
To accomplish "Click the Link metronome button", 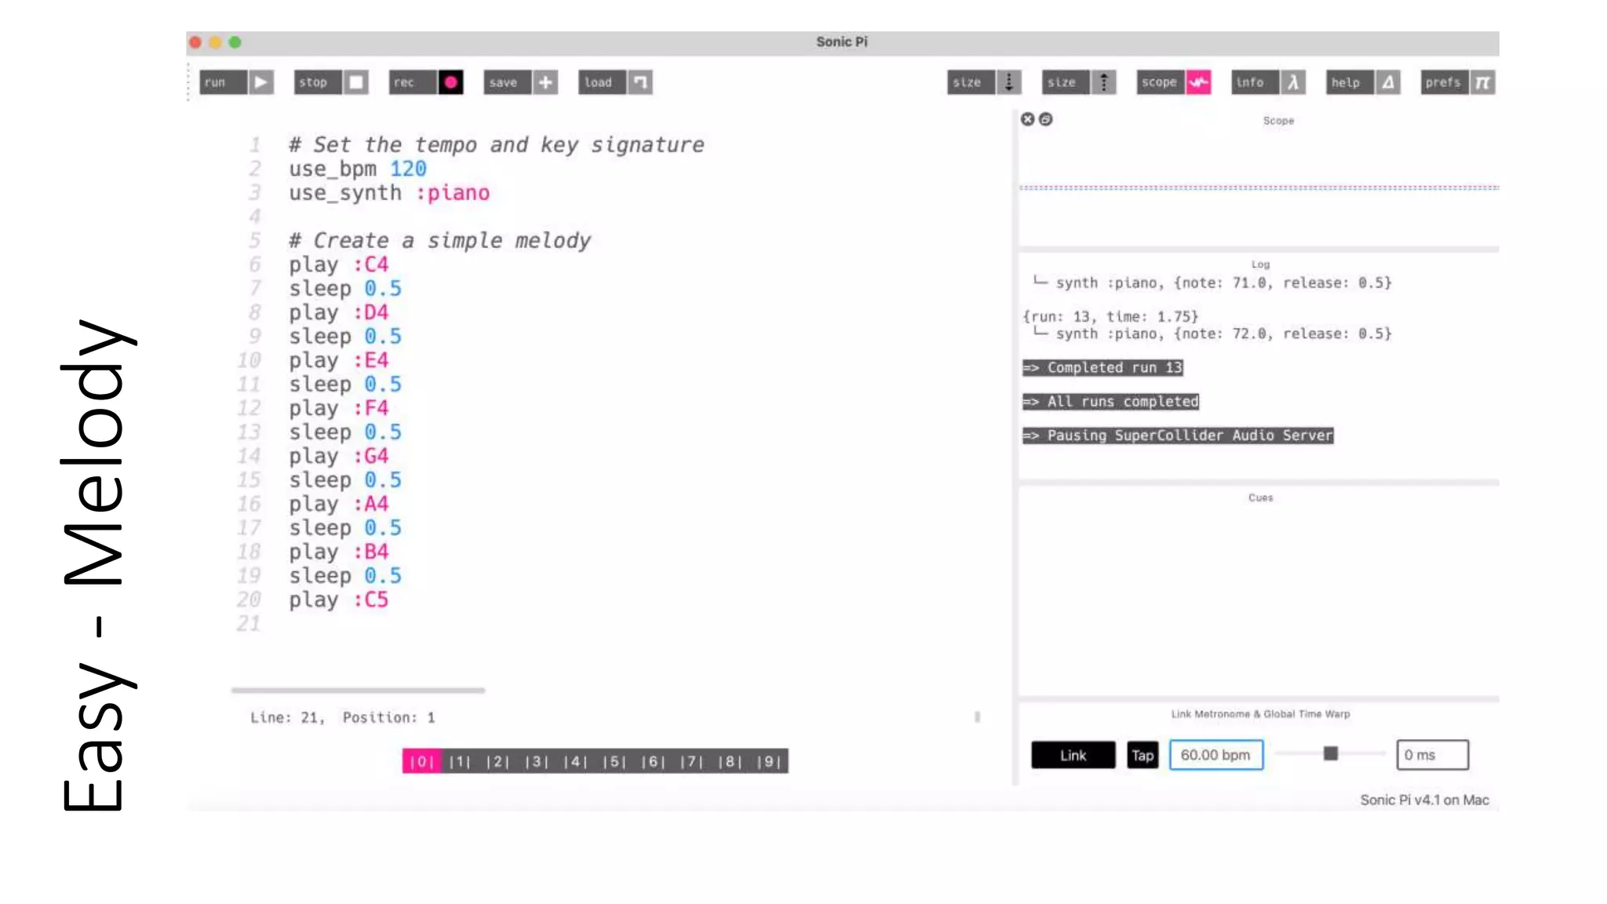I will (x=1073, y=755).
